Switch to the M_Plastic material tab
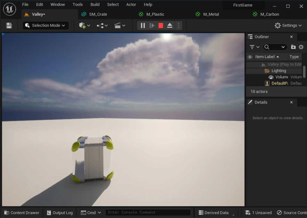 [152, 14]
